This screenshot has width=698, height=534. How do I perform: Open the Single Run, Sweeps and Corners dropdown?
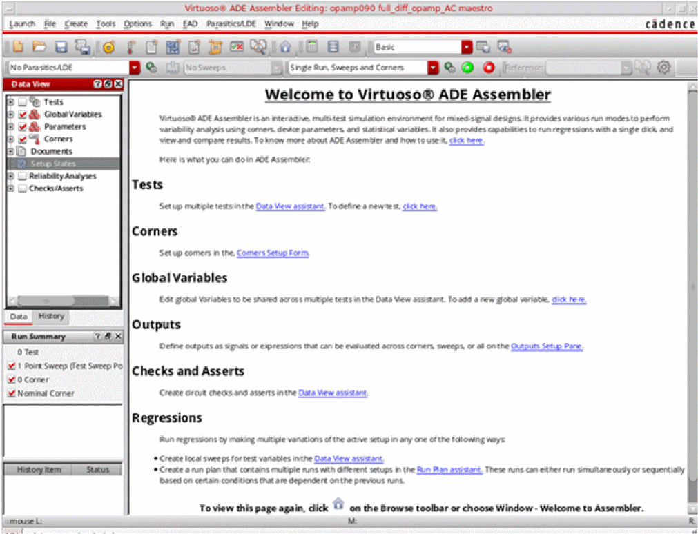coord(433,68)
